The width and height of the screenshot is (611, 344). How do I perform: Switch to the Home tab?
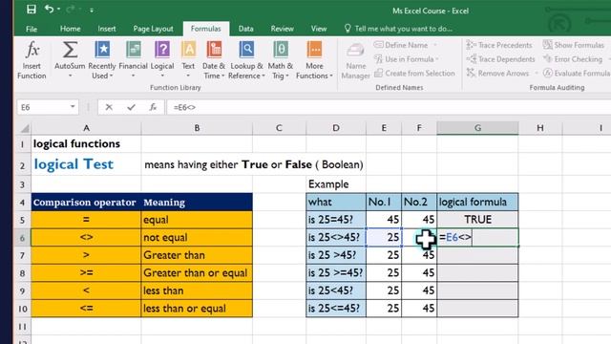(70, 29)
